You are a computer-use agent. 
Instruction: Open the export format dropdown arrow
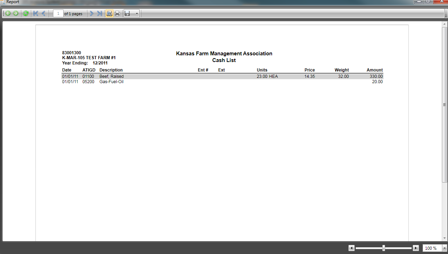pyautogui.click(x=137, y=13)
